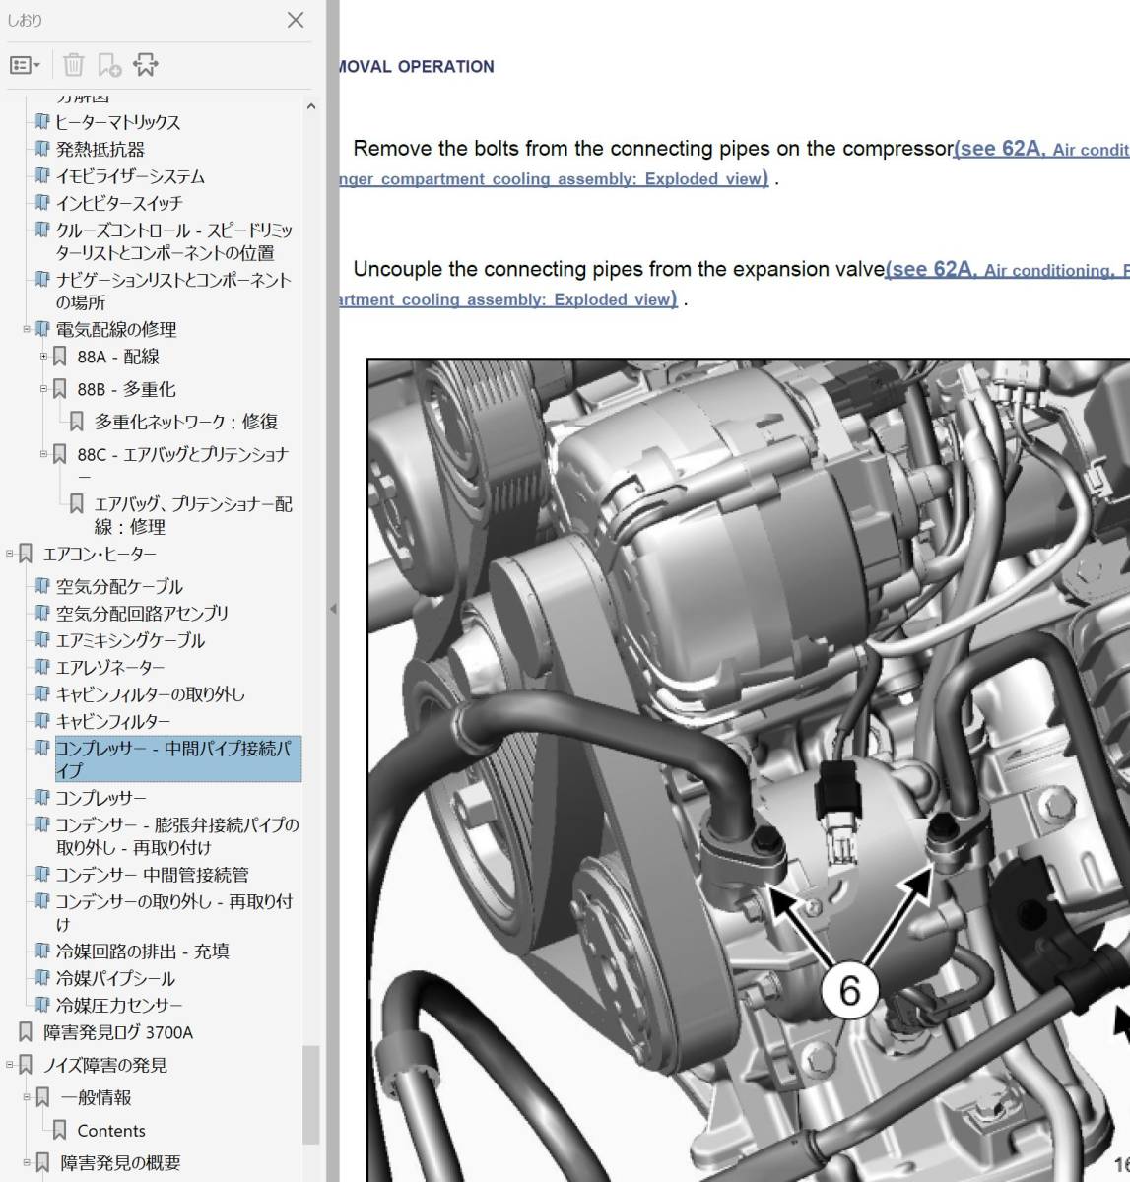The width and height of the screenshot is (1130, 1182).
Task: Open the 多重化ネットワーク：修復 bookmark
Action: pos(186,422)
